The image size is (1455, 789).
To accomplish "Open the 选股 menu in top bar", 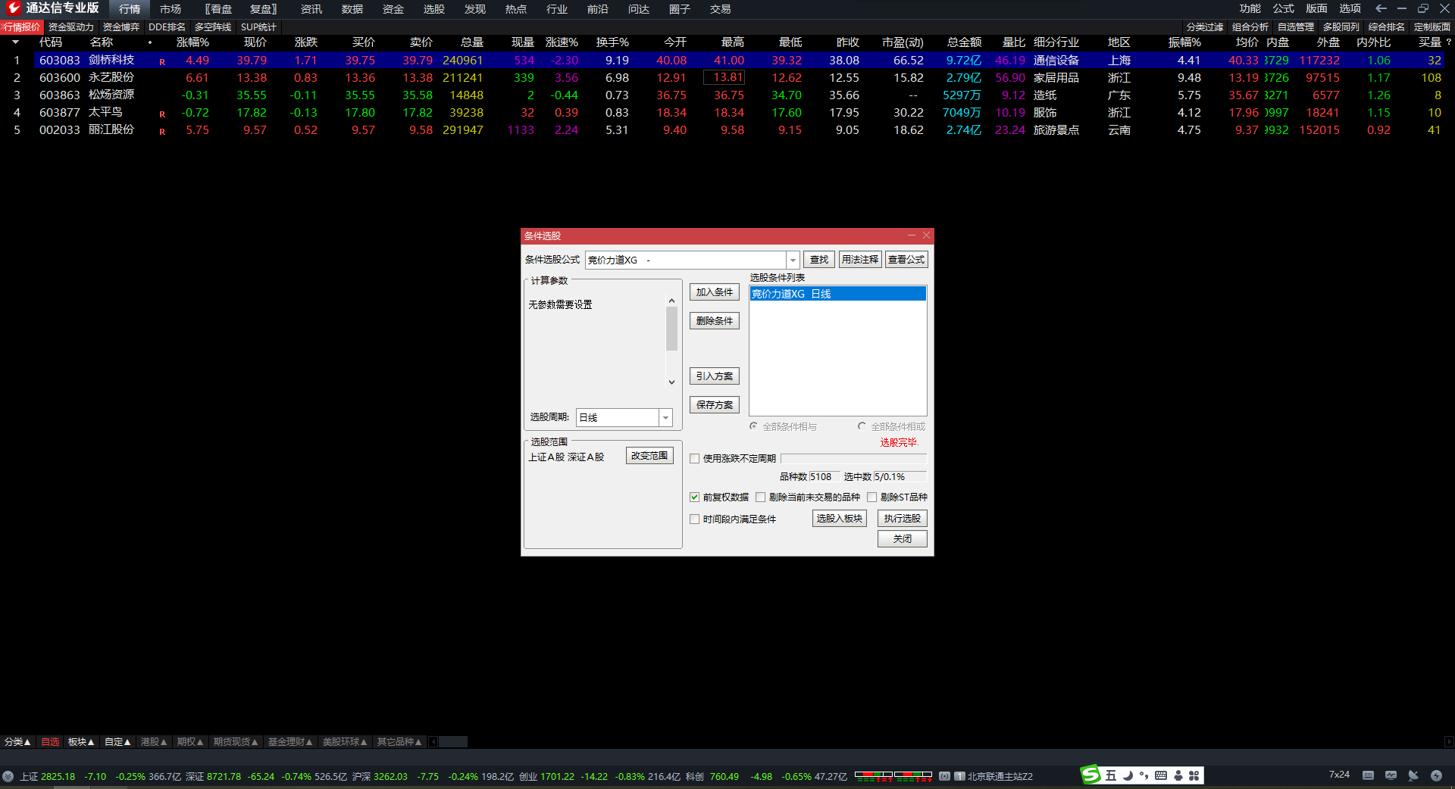I will click(434, 9).
